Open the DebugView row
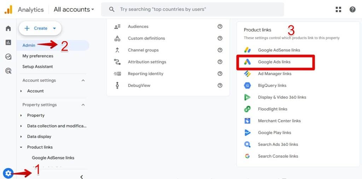362x179 pixels. pyautogui.click(x=168, y=85)
